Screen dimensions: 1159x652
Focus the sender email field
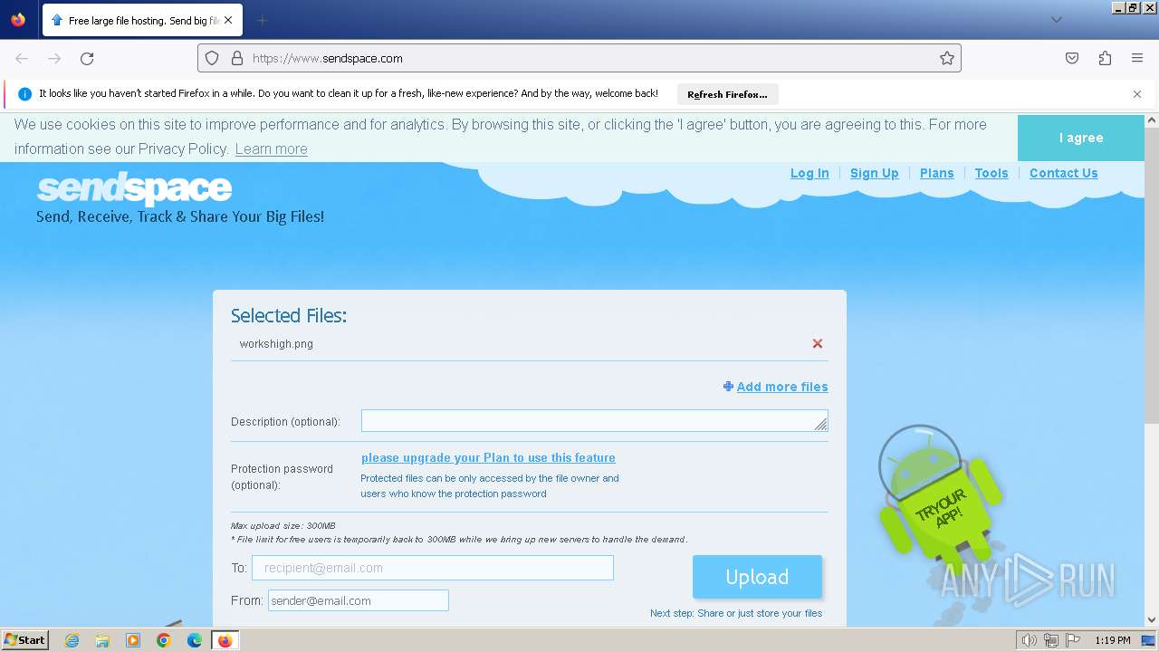(x=359, y=600)
